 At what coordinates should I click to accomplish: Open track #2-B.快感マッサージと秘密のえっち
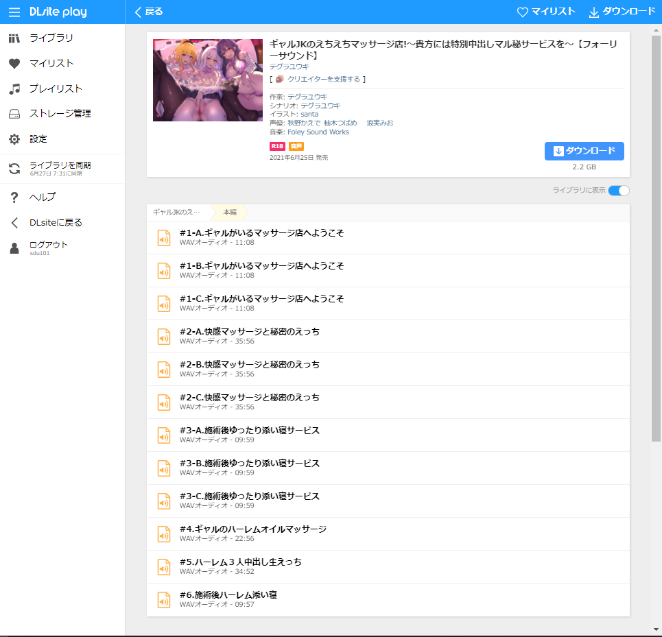(x=388, y=369)
